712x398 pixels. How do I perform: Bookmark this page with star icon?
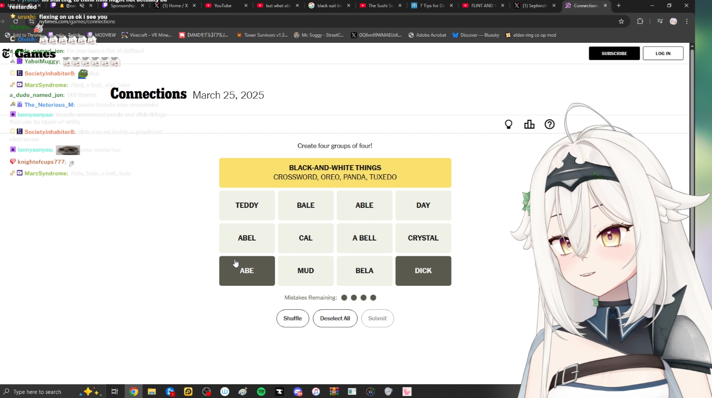[x=621, y=21]
